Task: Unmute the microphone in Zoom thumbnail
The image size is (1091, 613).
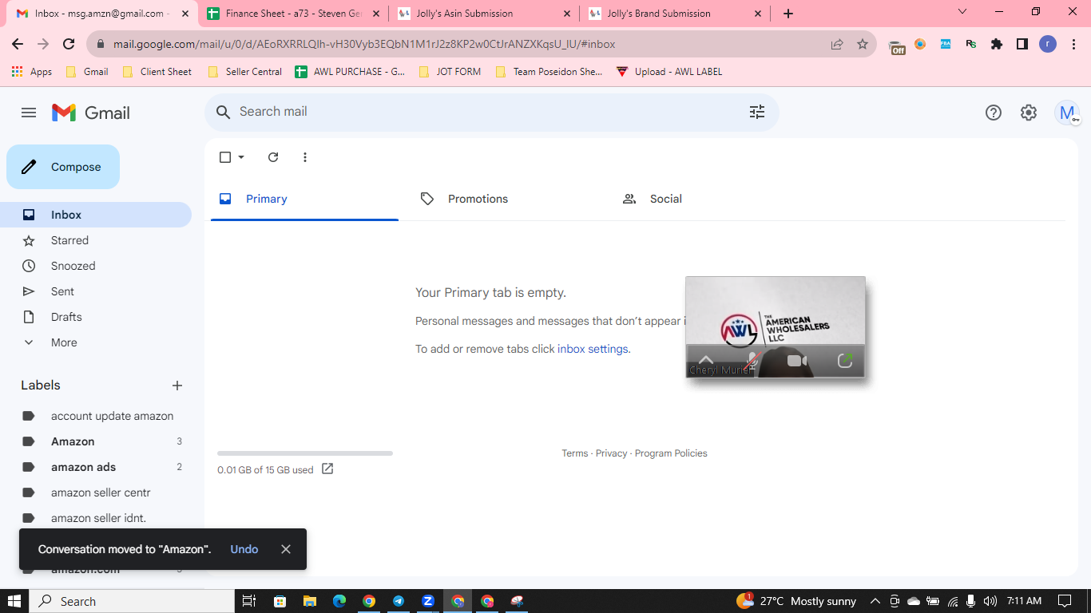Action: click(751, 361)
